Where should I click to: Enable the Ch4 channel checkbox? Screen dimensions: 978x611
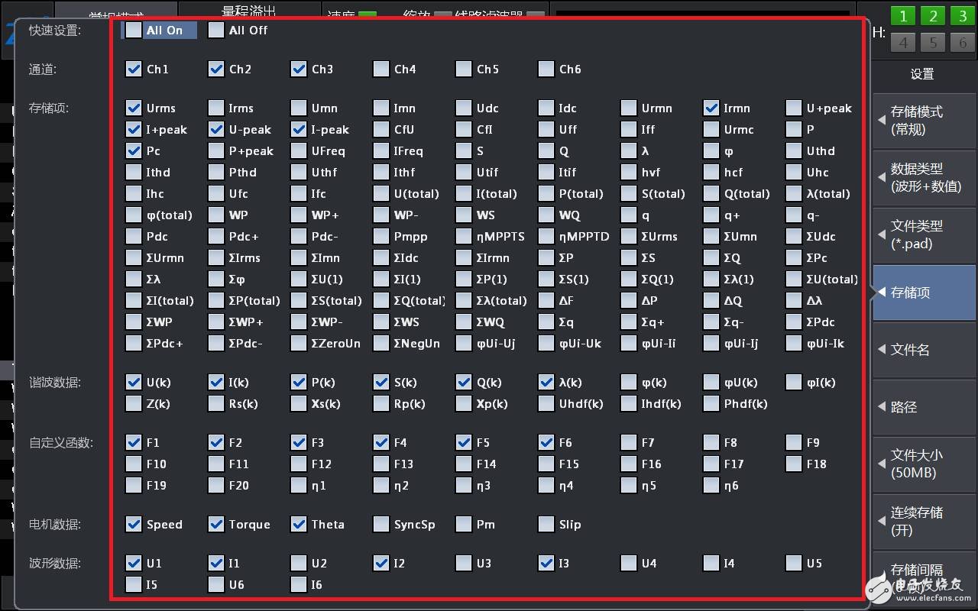click(x=381, y=70)
